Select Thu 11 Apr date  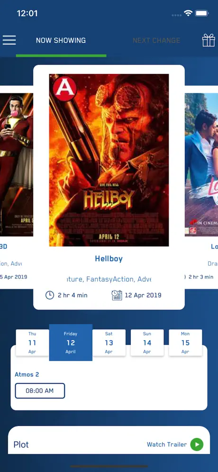(x=32, y=343)
